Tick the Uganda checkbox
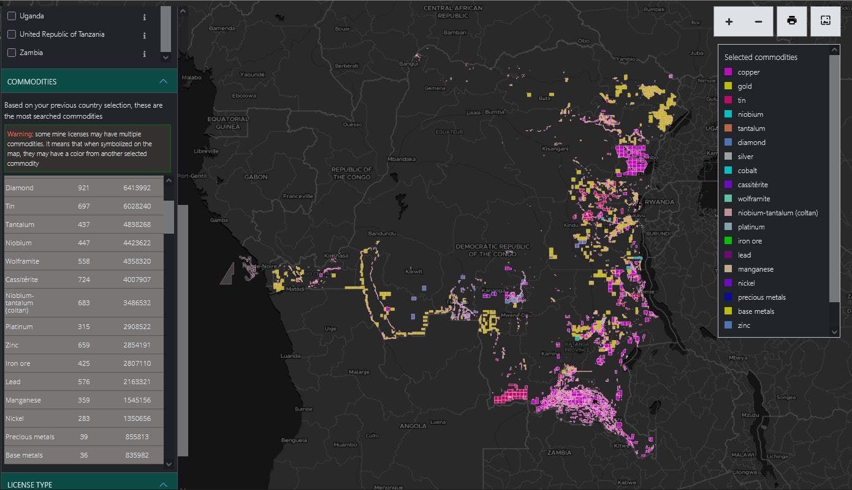Viewport: 852px width, 490px height. pyautogui.click(x=12, y=16)
